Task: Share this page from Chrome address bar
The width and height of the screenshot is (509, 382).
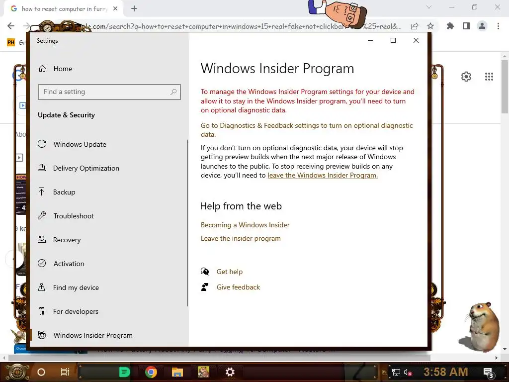Action: tap(415, 26)
